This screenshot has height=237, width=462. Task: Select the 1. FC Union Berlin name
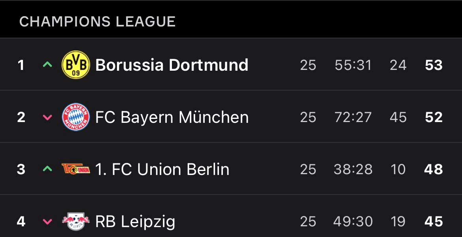pos(162,169)
